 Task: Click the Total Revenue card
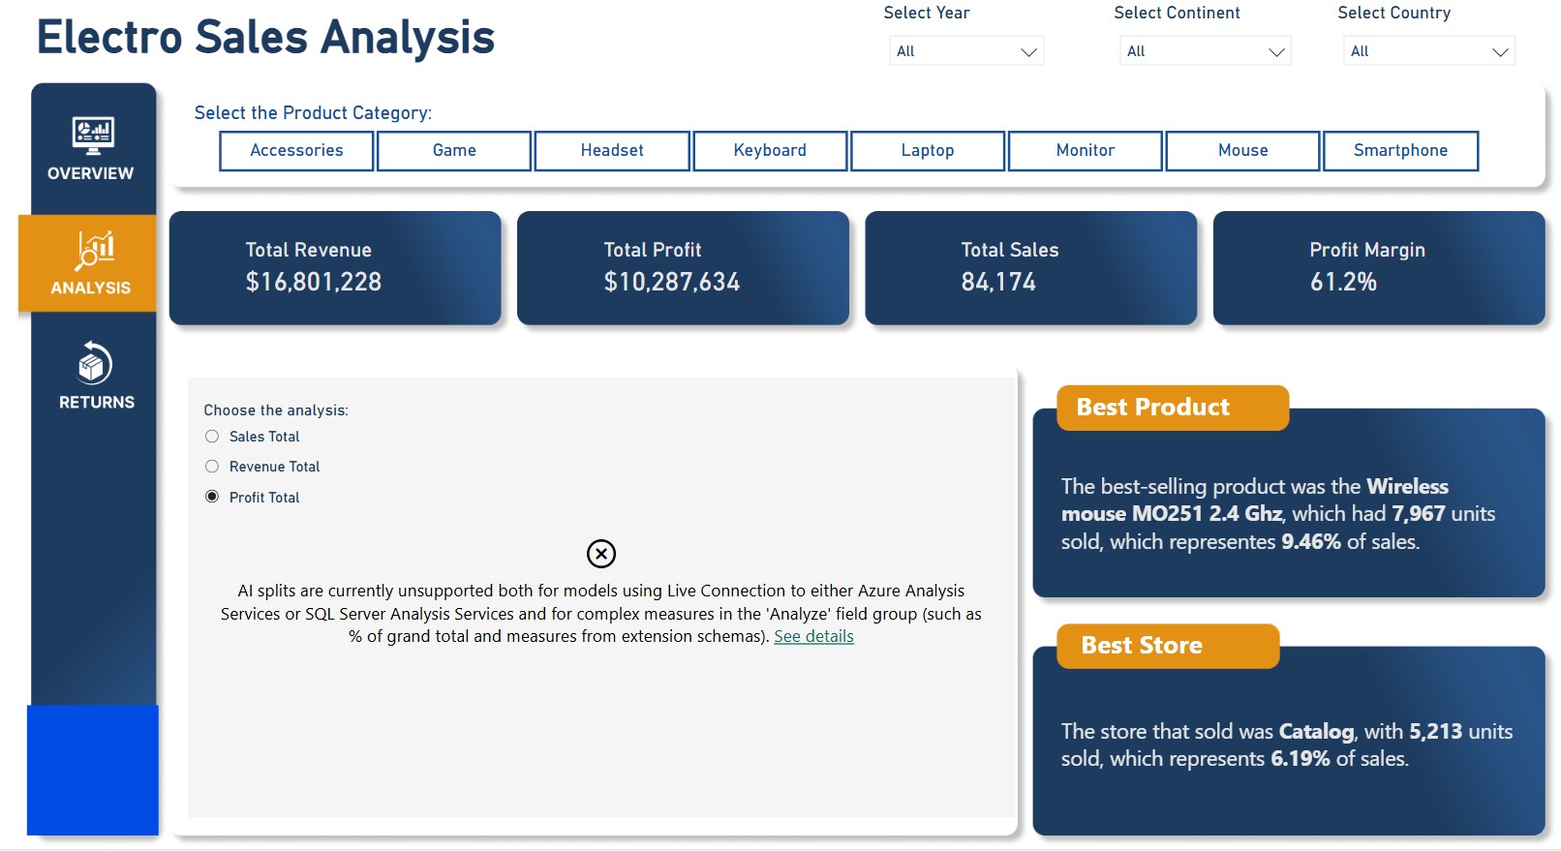[335, 267]
